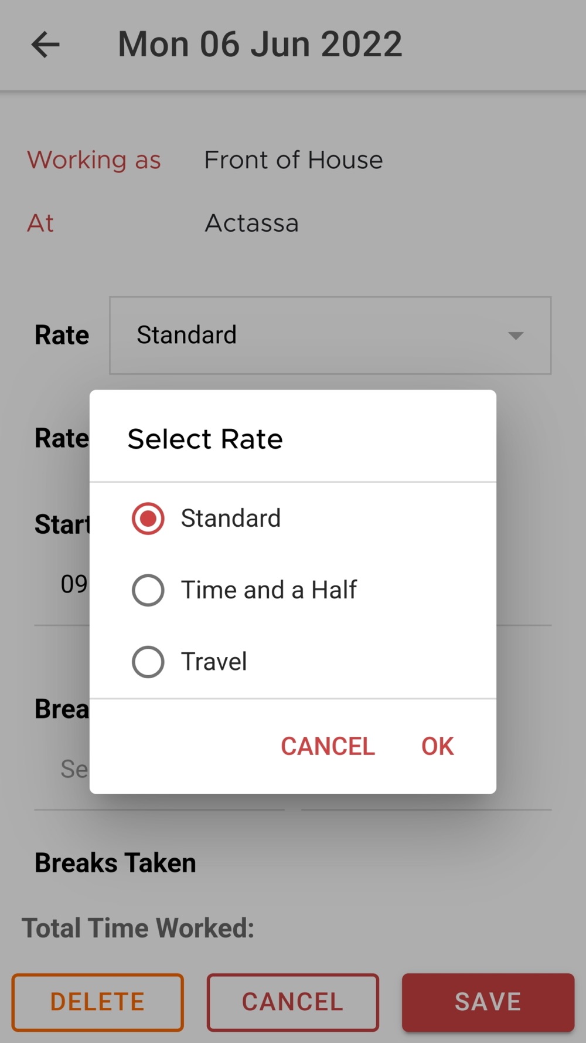This screenshot has width=586, height=1043.
Task: Click the Time and a Half label
Action: (269, 590)
